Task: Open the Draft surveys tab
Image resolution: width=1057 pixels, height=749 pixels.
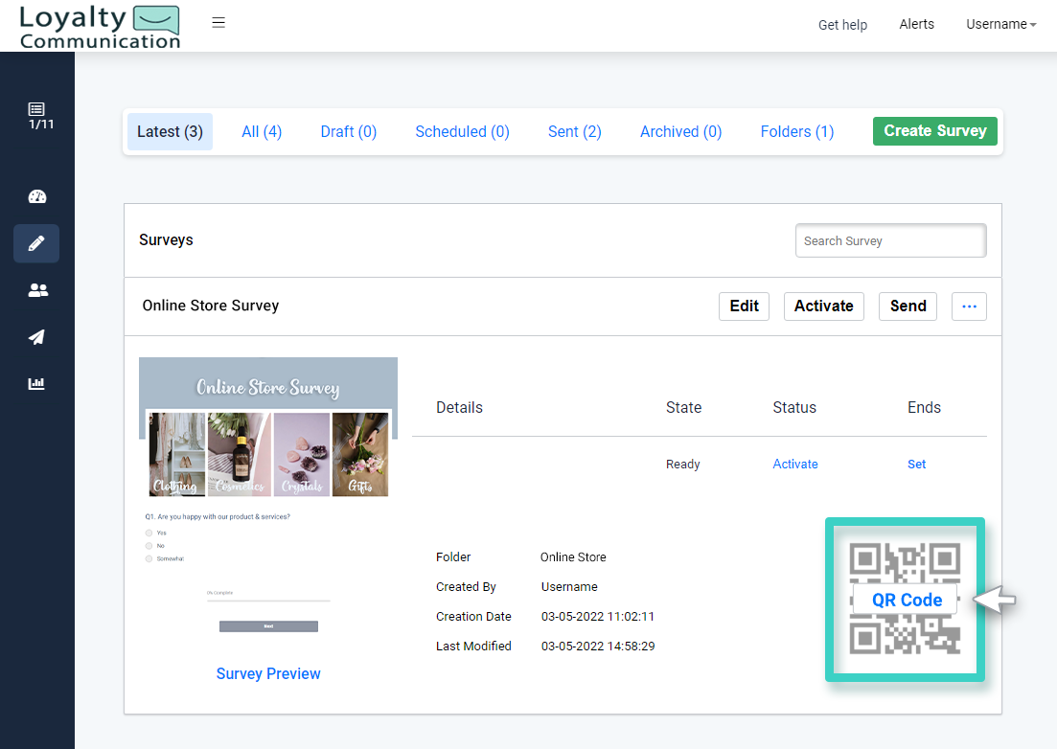Action: click(348, 131)
